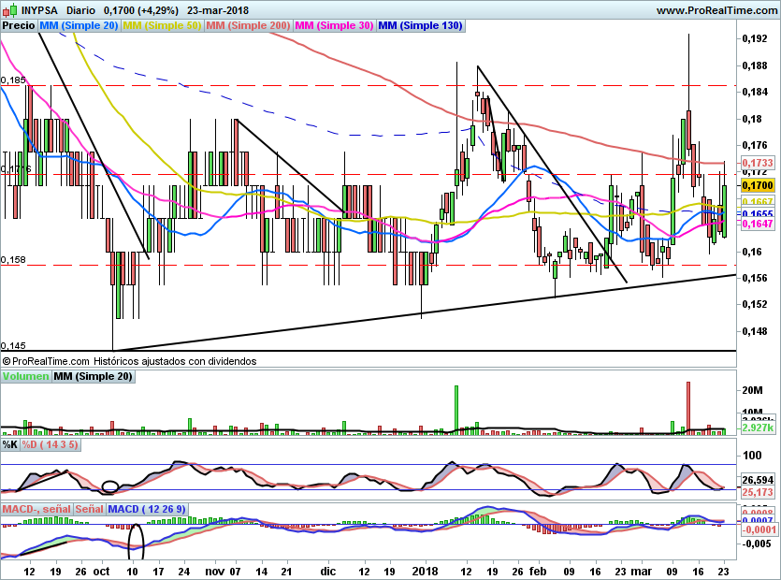Click the 0,158 support level label
The image size is (781, 580).
click(13, 260)
